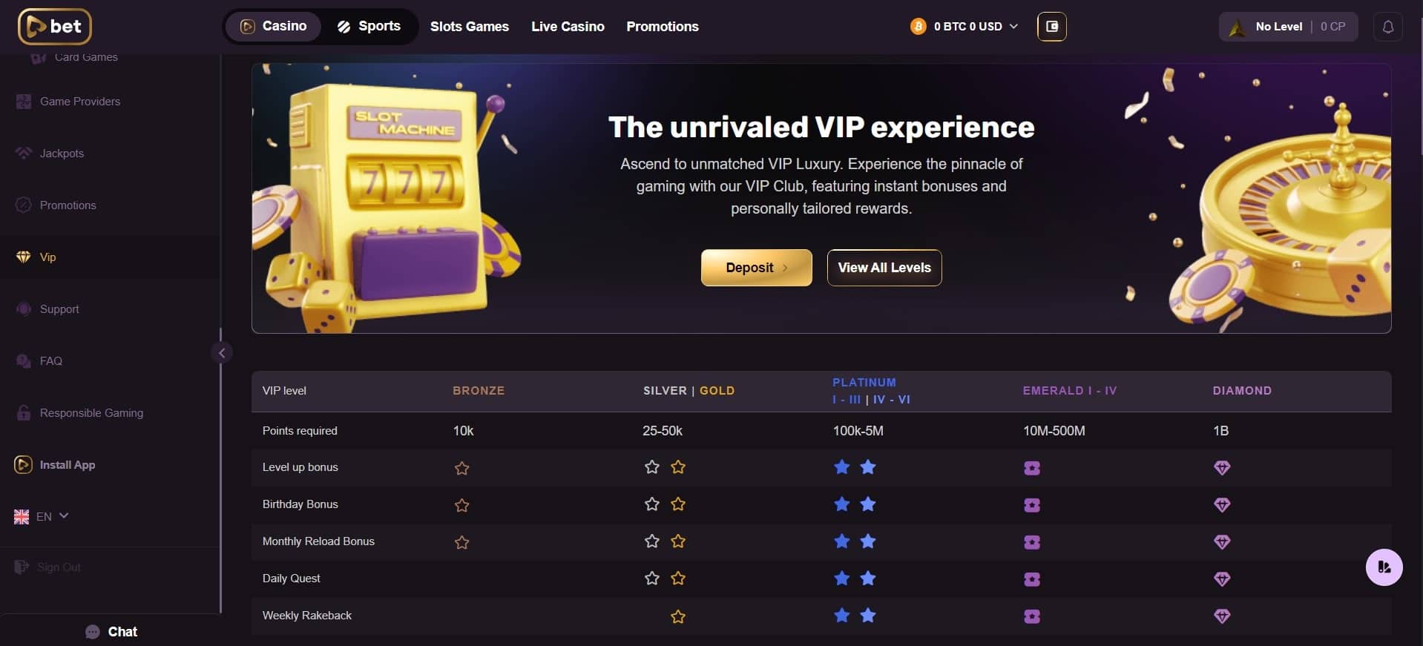Expand the BTC USD balance dropdown
This screenshot has width=1423, height=646.
click(x=1013, y=27)
